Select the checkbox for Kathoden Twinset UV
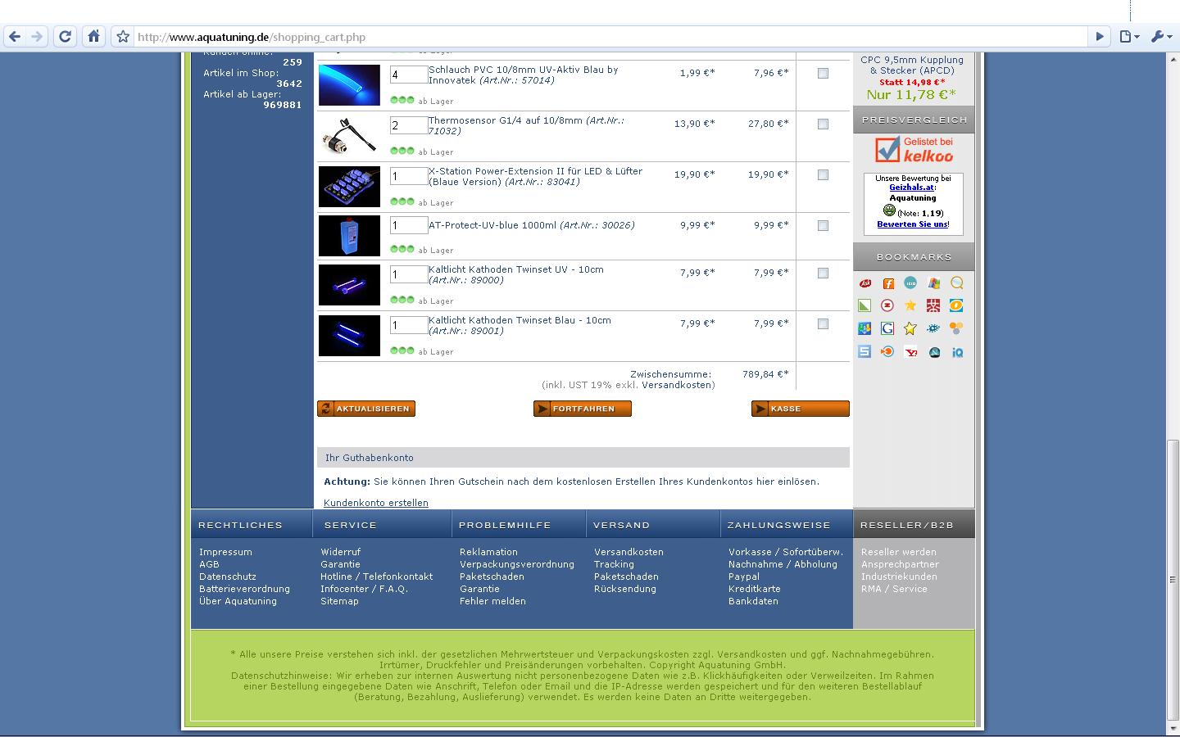This screenshot has height=737, width=1180. 823,273
